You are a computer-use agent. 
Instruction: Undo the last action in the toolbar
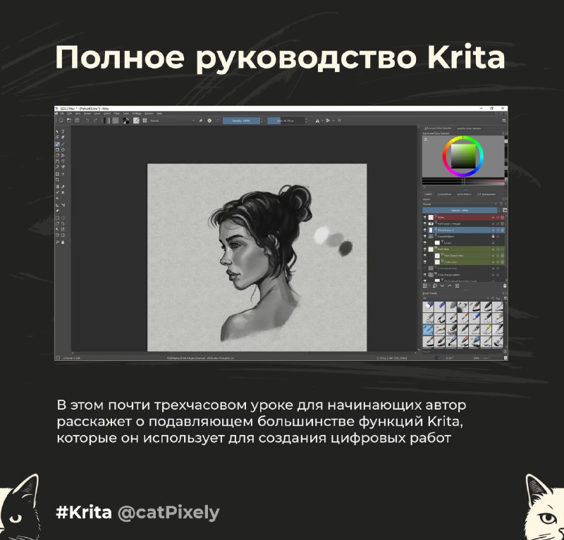87,121
